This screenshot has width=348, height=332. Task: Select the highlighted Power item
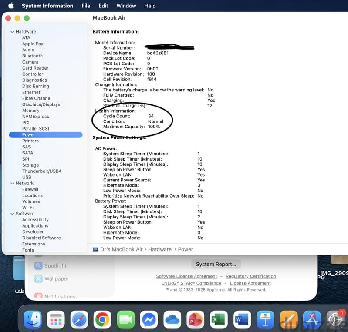click(45, 135)
